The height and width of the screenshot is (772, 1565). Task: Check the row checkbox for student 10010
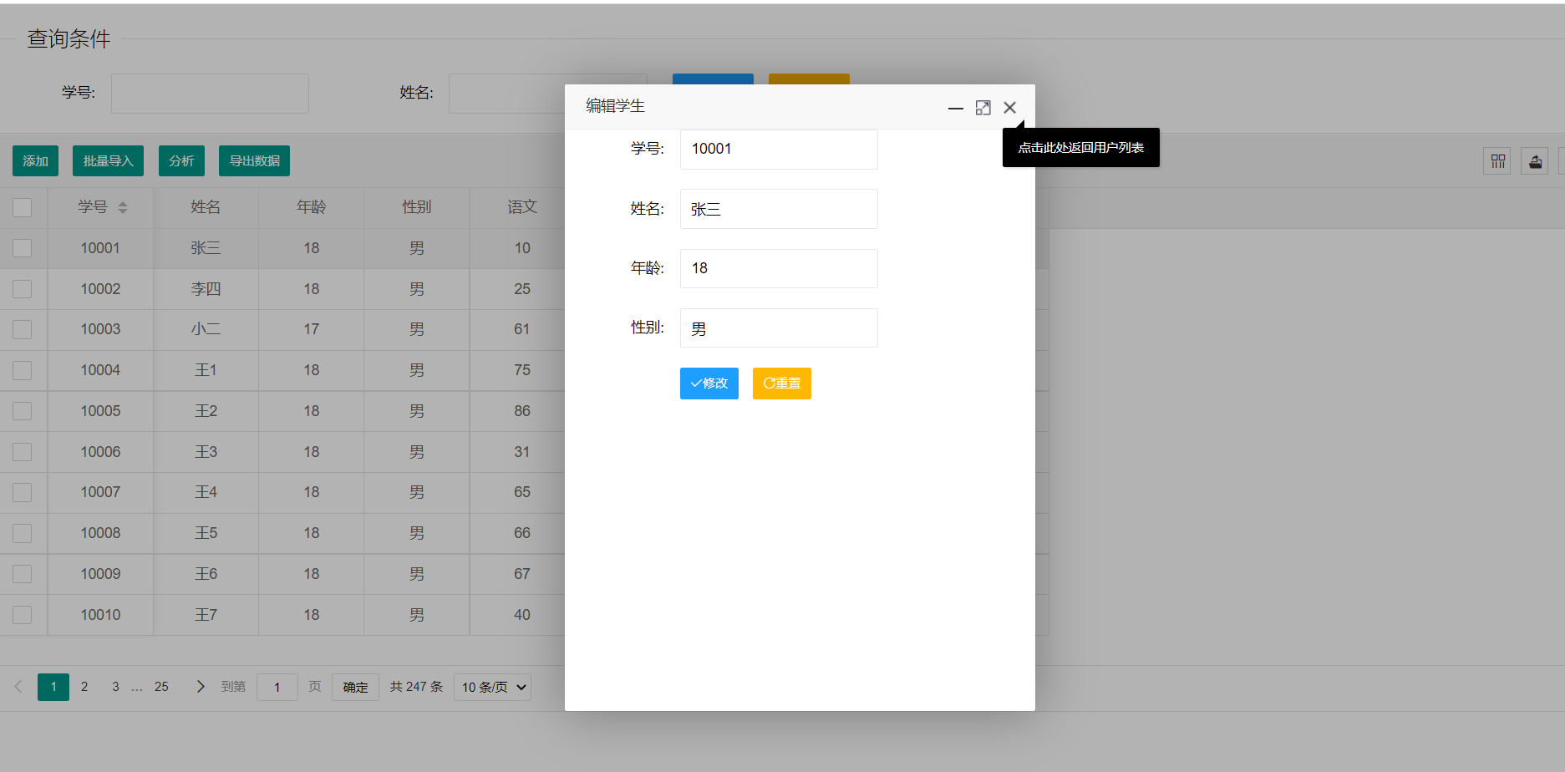(x=23, y=614)
